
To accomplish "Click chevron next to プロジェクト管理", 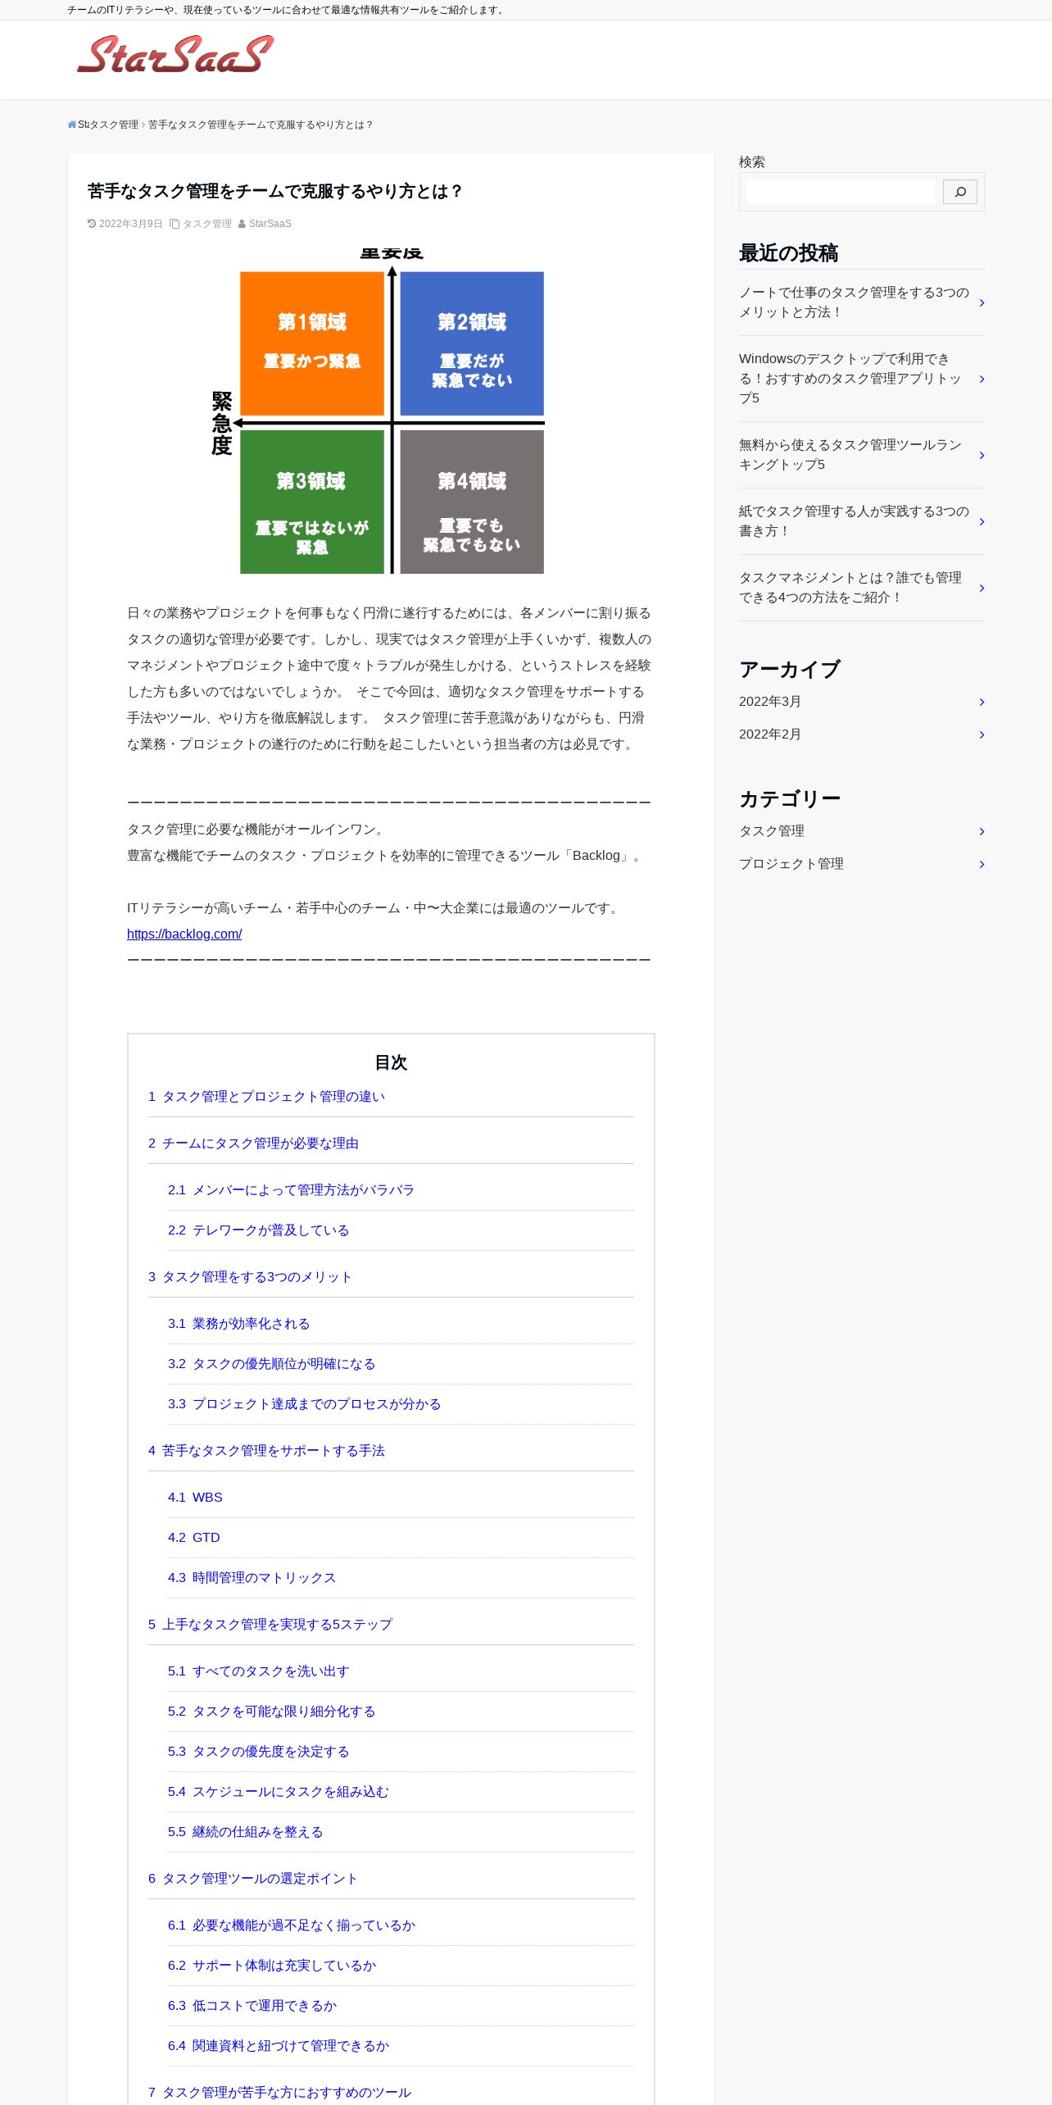I will (982, 864).
